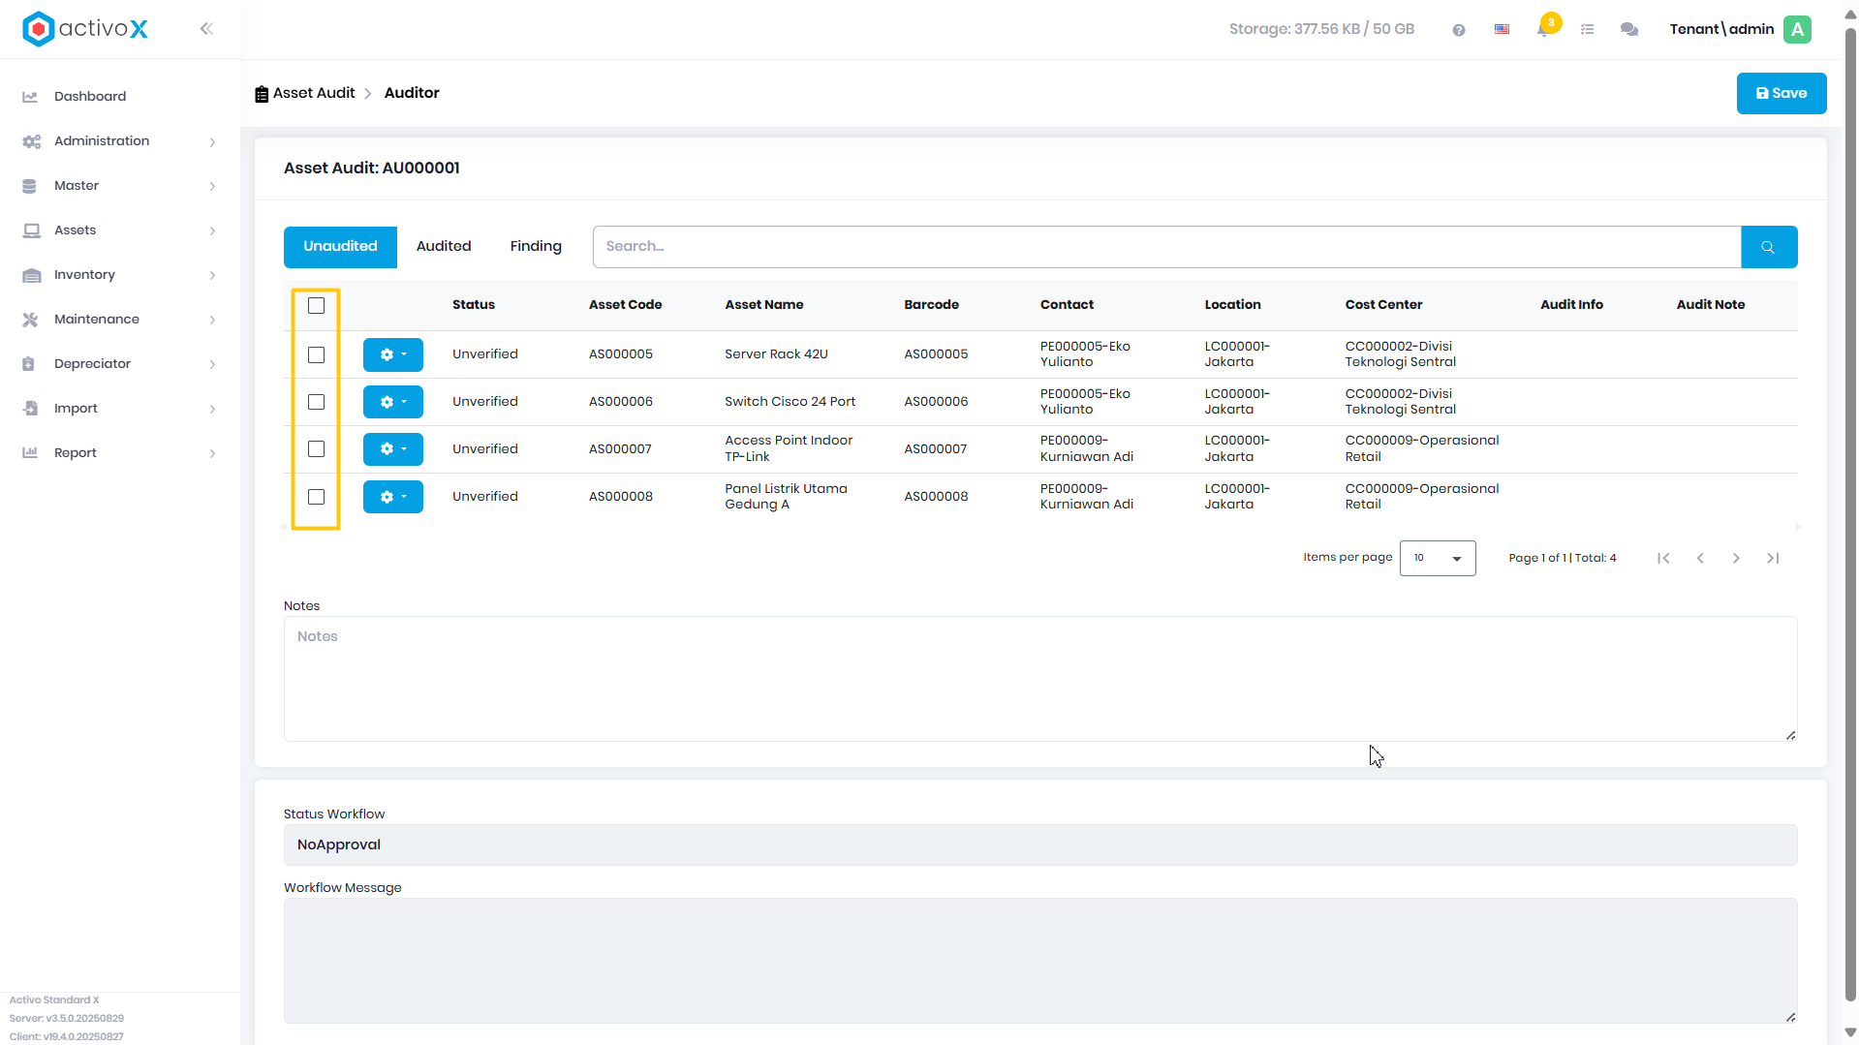Change language via the flag icon

pos(1502,30)
